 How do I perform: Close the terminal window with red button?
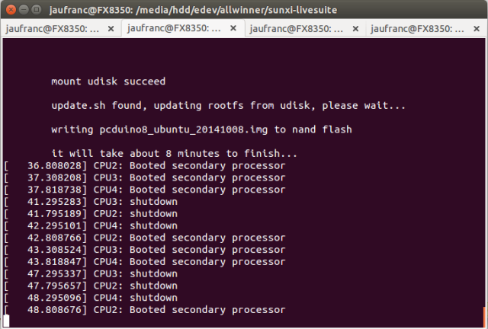click(x=11, y=10)
